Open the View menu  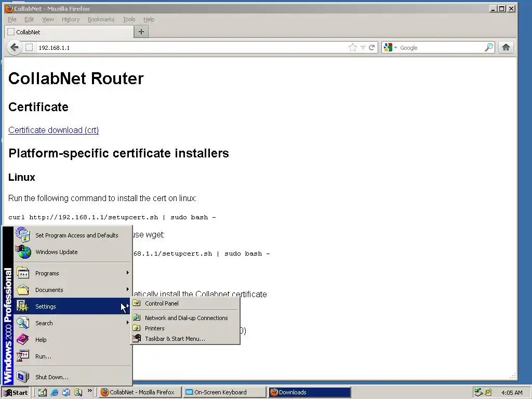tap(48, 19)
